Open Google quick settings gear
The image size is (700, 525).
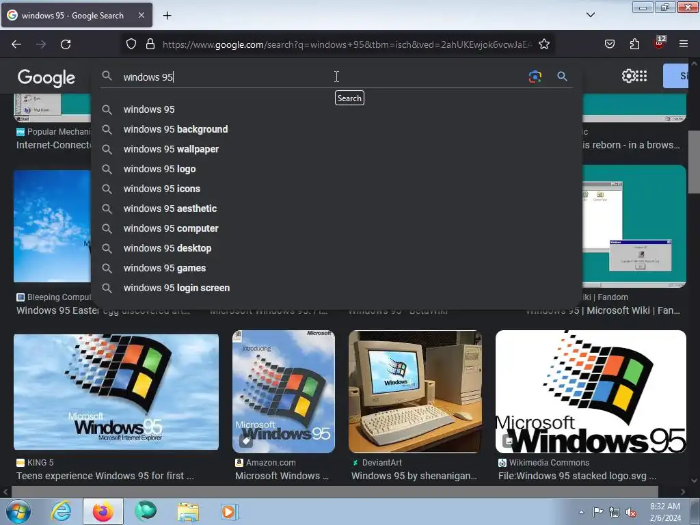coord(628,76)
